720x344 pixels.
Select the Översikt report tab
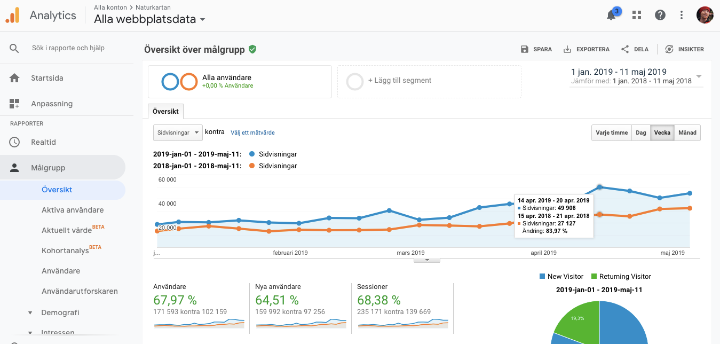(166, 112)
